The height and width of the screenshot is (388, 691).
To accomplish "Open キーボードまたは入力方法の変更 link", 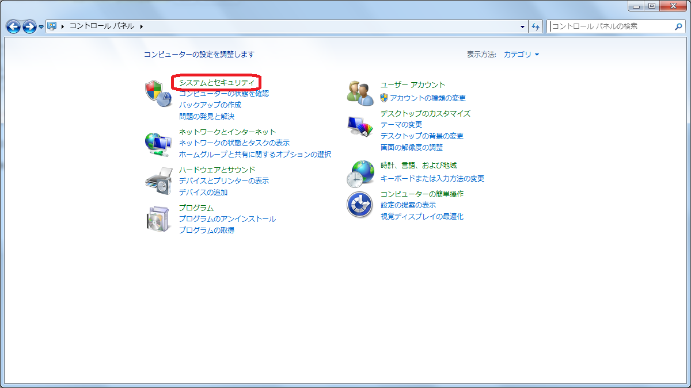I will tap(432, 179).
